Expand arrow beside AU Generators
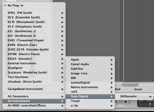154x112 pixels. (x=63, y=97)
